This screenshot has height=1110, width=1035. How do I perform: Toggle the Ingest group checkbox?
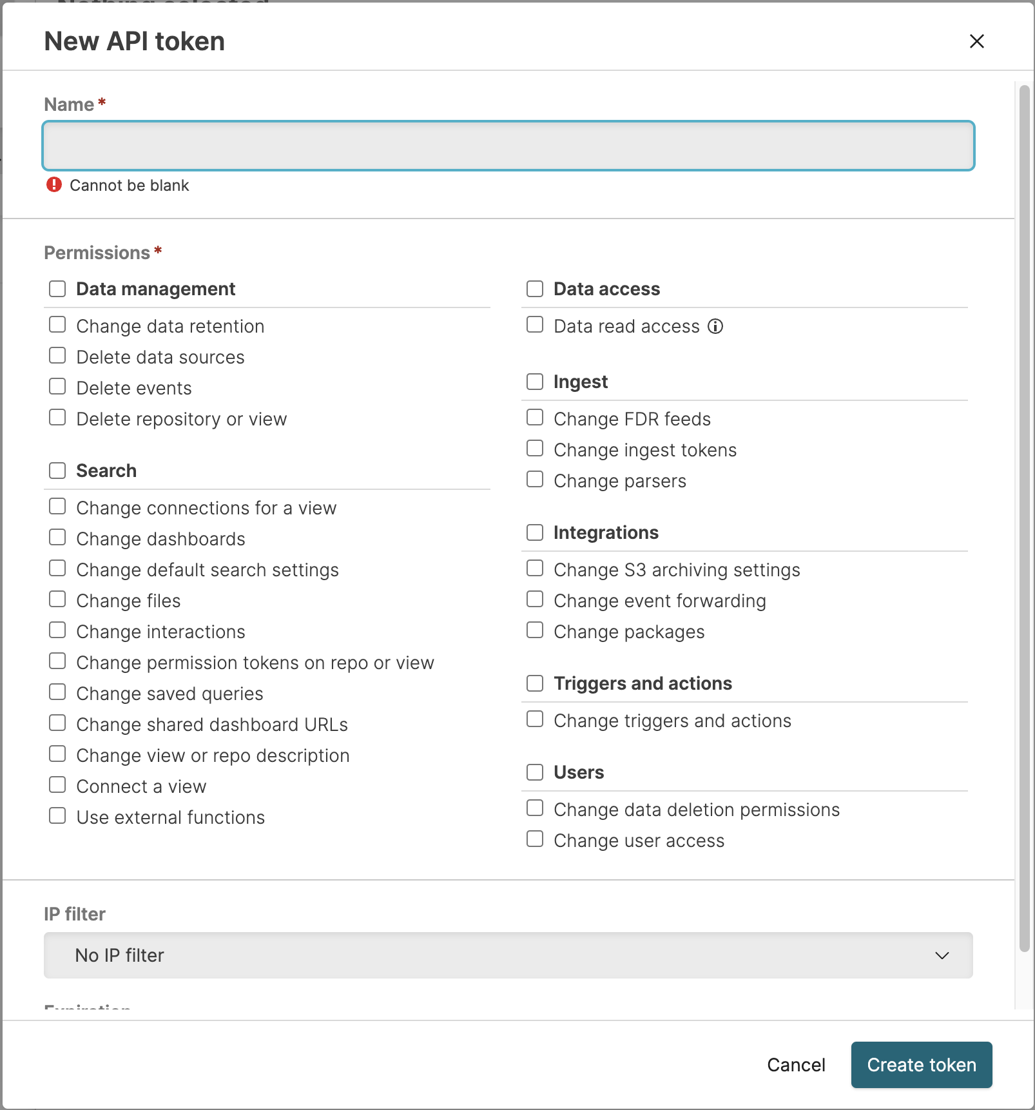click(x=535, y=382)
